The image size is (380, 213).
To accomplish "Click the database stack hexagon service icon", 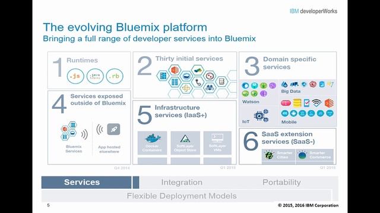I will (x=221, y=82).
